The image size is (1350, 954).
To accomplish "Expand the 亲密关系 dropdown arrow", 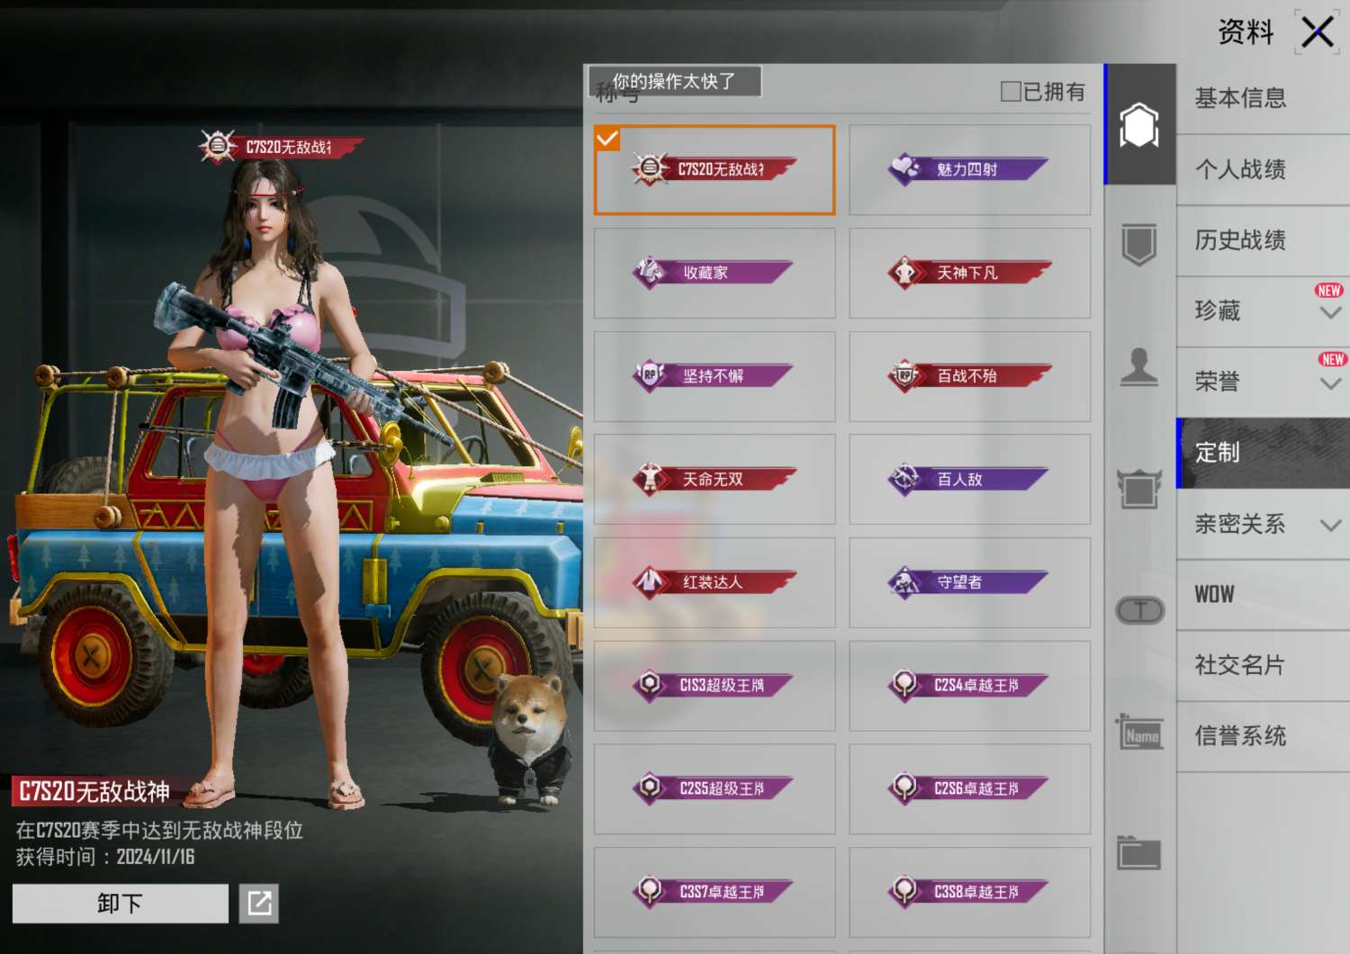I will [x=1330, y=525].
